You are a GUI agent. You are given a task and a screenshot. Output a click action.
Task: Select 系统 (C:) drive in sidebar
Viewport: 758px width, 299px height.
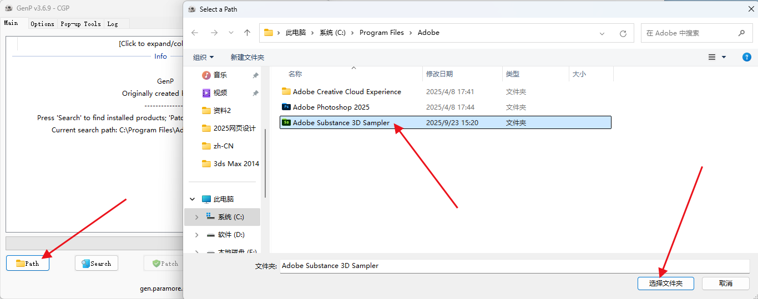[231, 217]
